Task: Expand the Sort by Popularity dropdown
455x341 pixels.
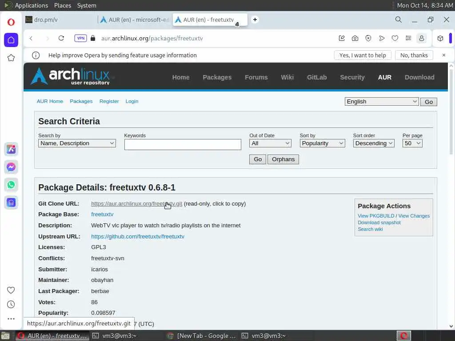Action: pos(322,143)
